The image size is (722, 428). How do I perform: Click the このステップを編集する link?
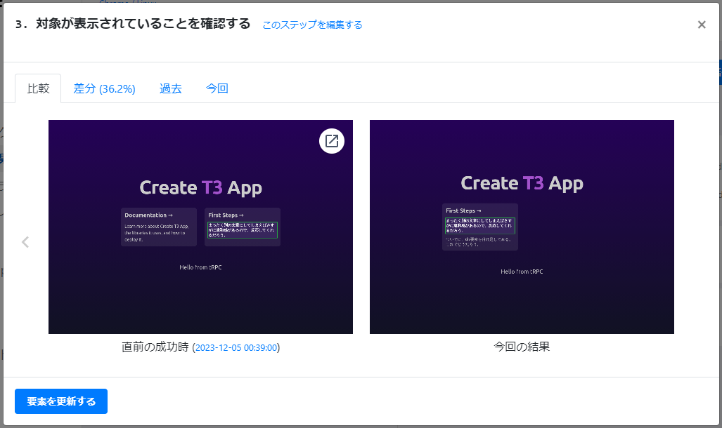pyautogui.click(x=312, y=25)
